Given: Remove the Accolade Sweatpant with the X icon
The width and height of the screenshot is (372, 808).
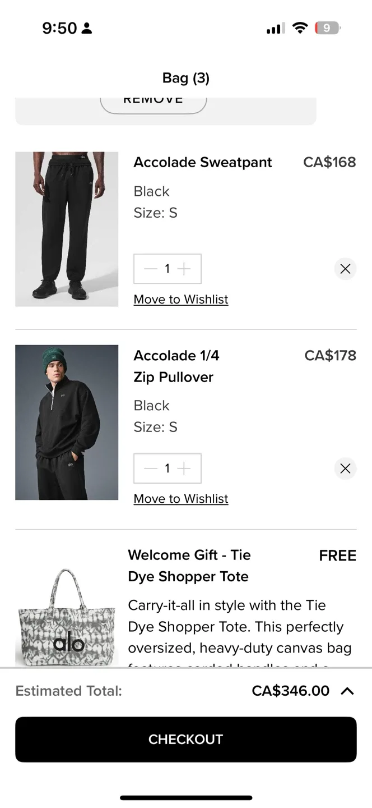Looking at the screenshot, I should (345, 268).
